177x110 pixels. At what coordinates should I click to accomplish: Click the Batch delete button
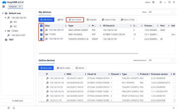75,20
